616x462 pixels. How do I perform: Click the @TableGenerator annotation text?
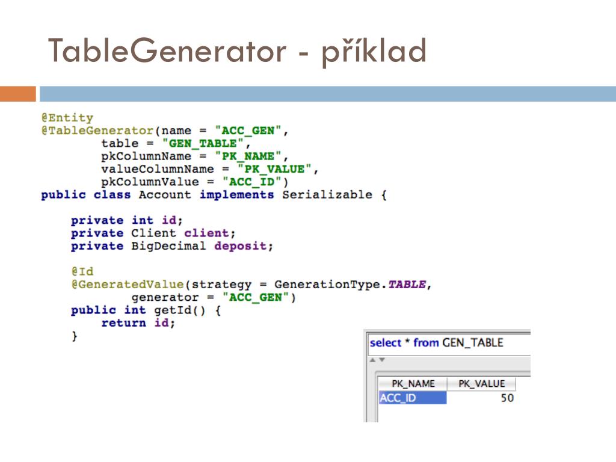[97, 131]
